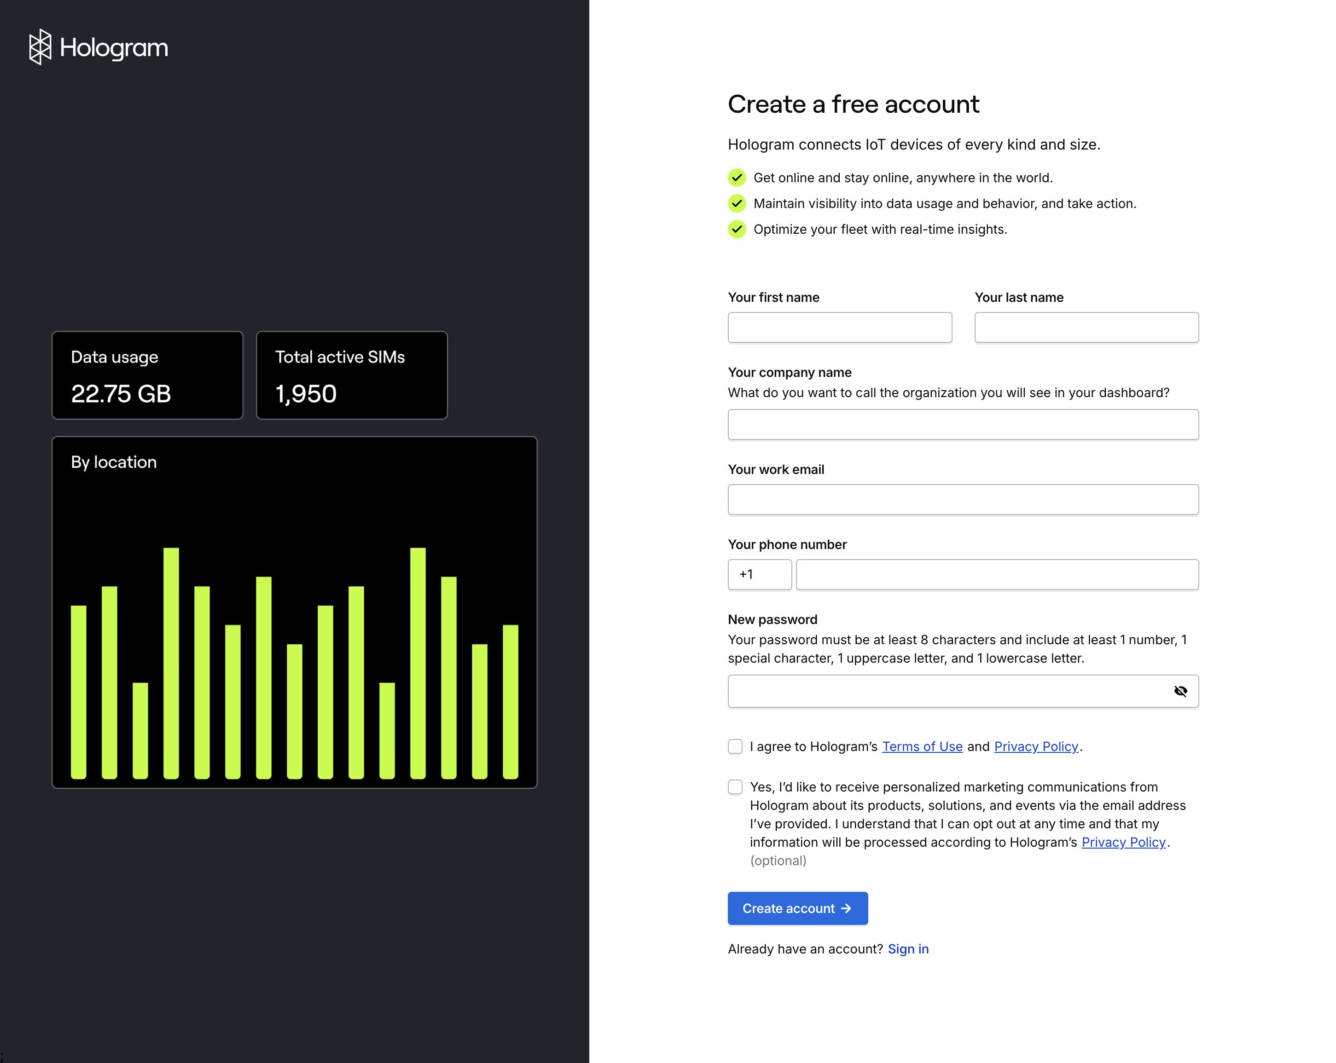
Task: Focus the new password field
Action: pyautogui.click(x=963, y=691)
